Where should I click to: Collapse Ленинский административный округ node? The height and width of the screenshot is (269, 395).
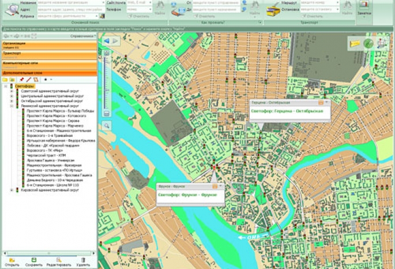(x=11, y=106)
